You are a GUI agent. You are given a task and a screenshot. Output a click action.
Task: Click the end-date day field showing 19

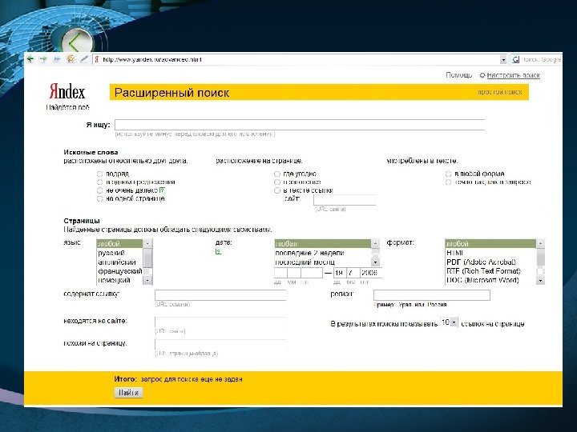(339, 273)
